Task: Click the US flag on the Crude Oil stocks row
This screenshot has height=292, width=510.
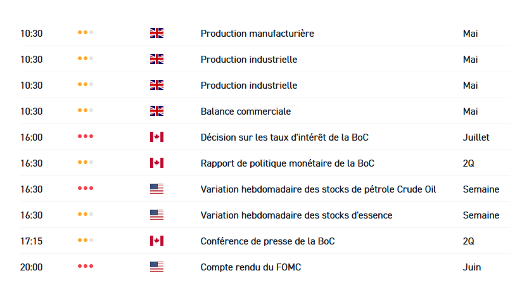Action: pyautogui.click(x=156, y=189)
